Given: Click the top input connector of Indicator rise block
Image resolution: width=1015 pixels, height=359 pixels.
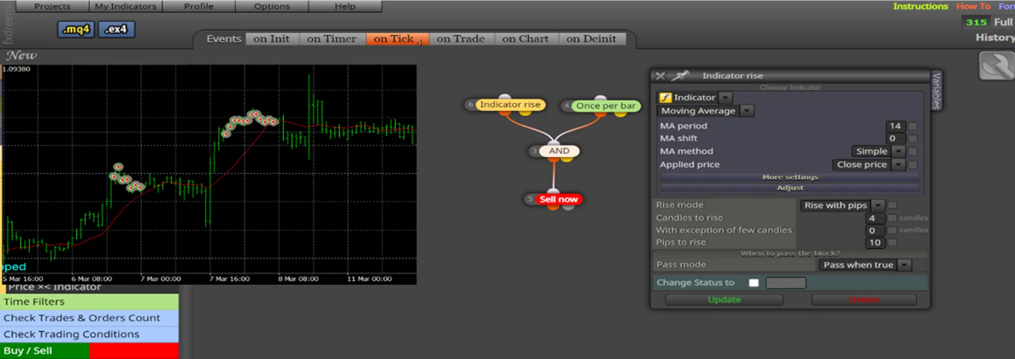Looking at the screenshot, I should [x=505, y=96].
